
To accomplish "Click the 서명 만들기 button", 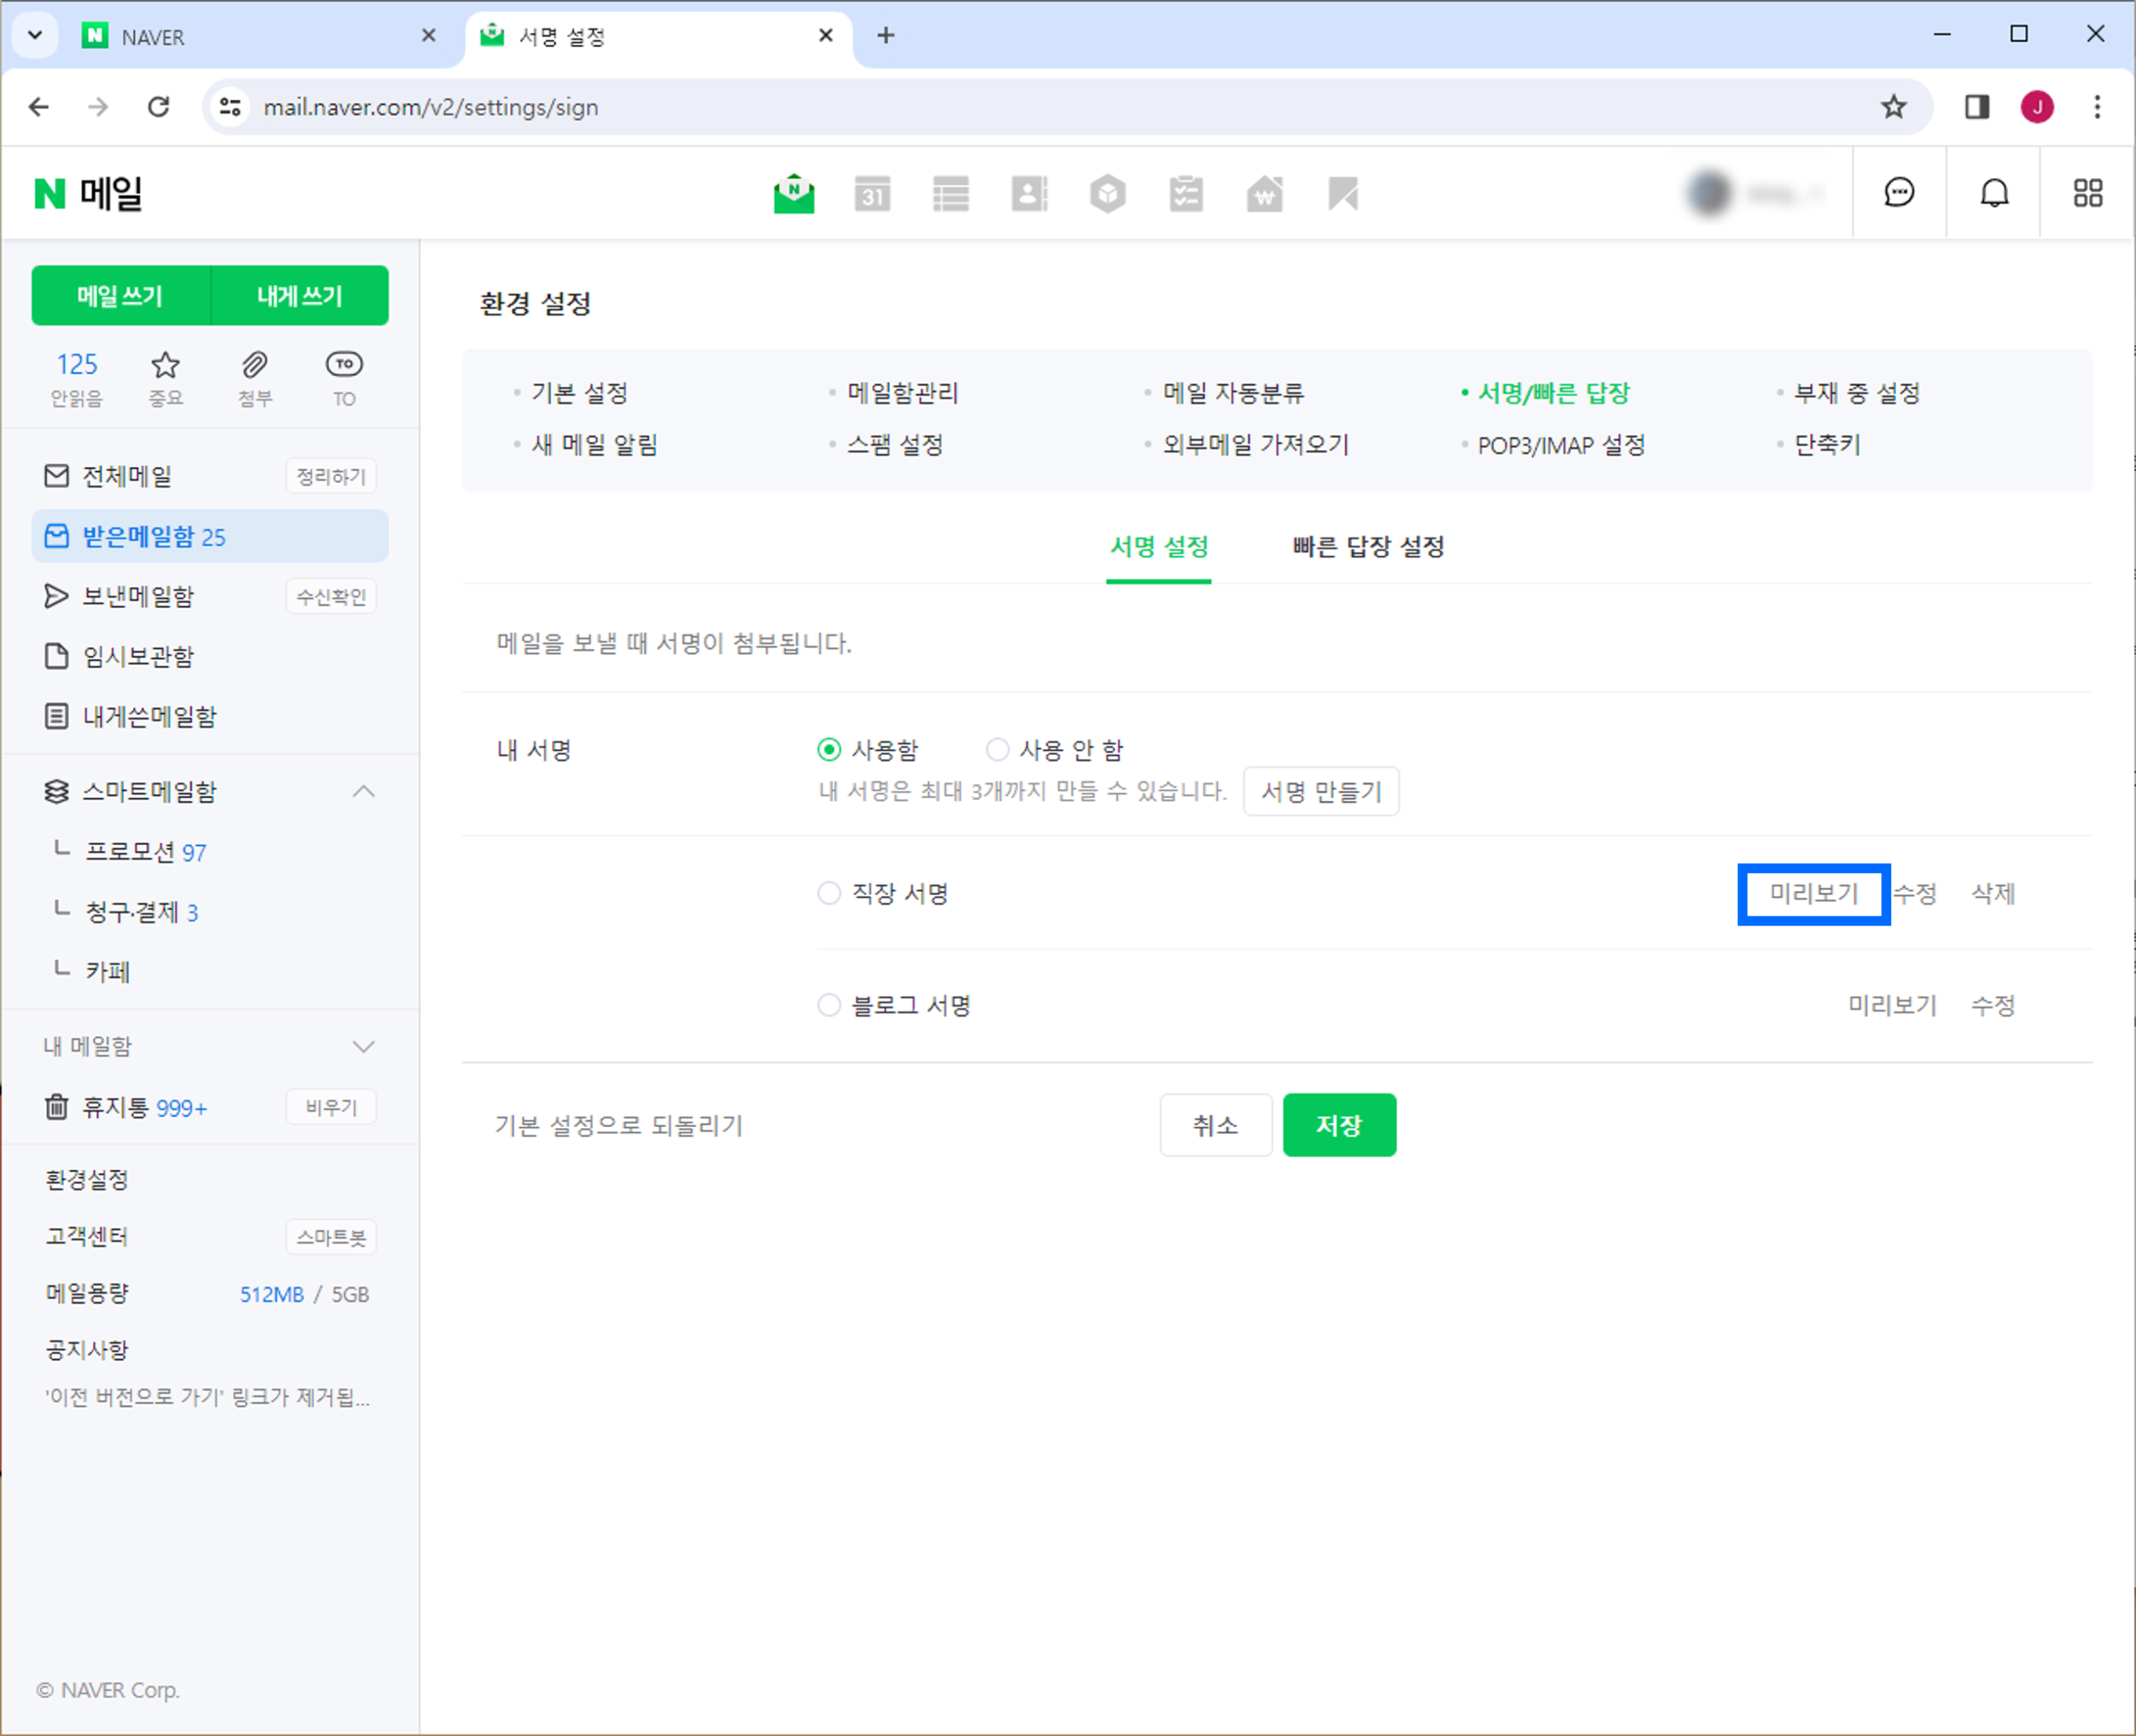I will click(1320, 792).
